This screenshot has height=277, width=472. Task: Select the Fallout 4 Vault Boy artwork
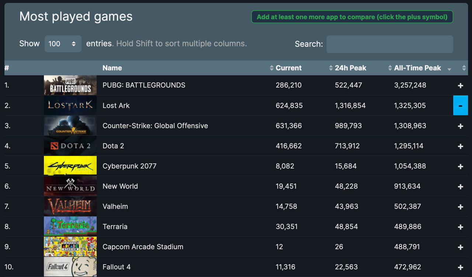[x=70, y=267]
